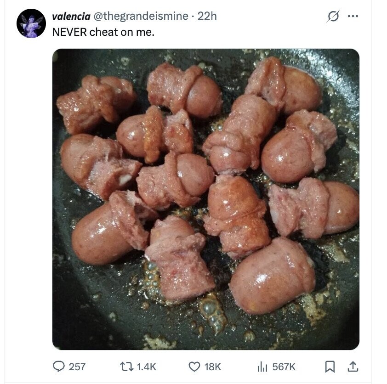
Task: Click the 257 replies count
Action: click(77, 367)
